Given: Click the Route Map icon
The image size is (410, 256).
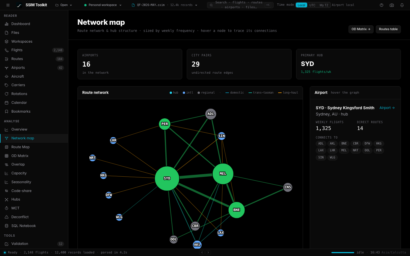Looking at the screenshot, I should pos(7,147).
